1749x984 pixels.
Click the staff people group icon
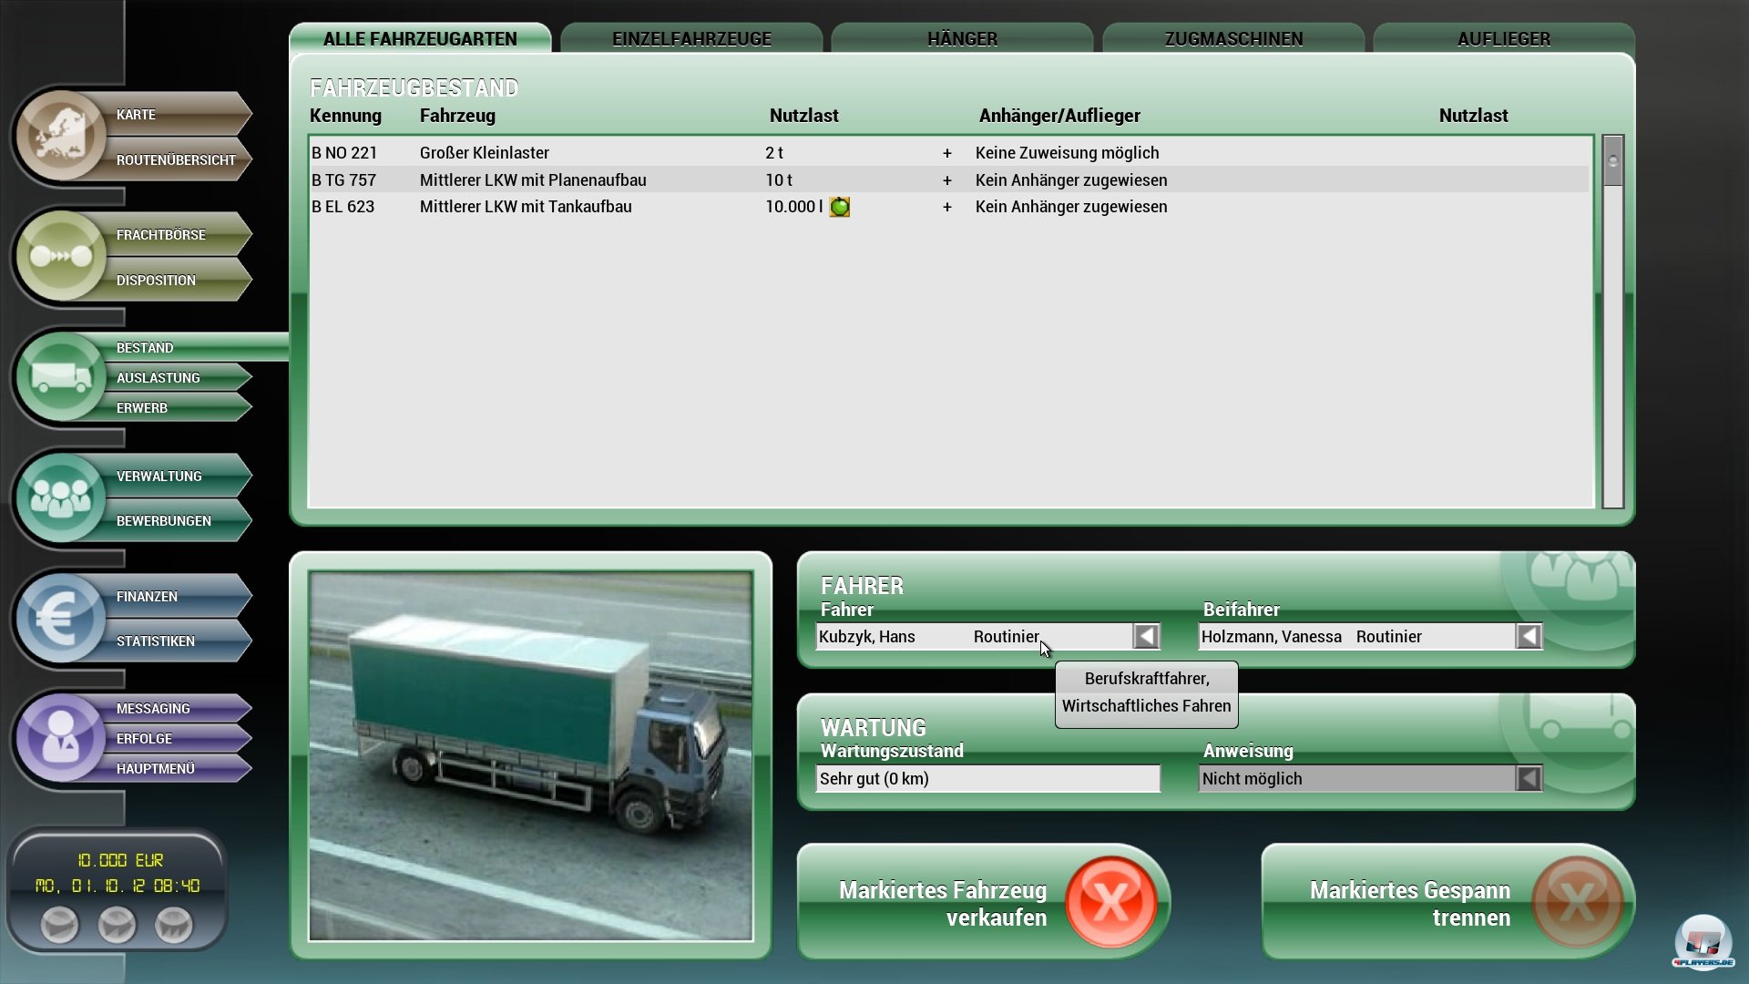(60, 497)
